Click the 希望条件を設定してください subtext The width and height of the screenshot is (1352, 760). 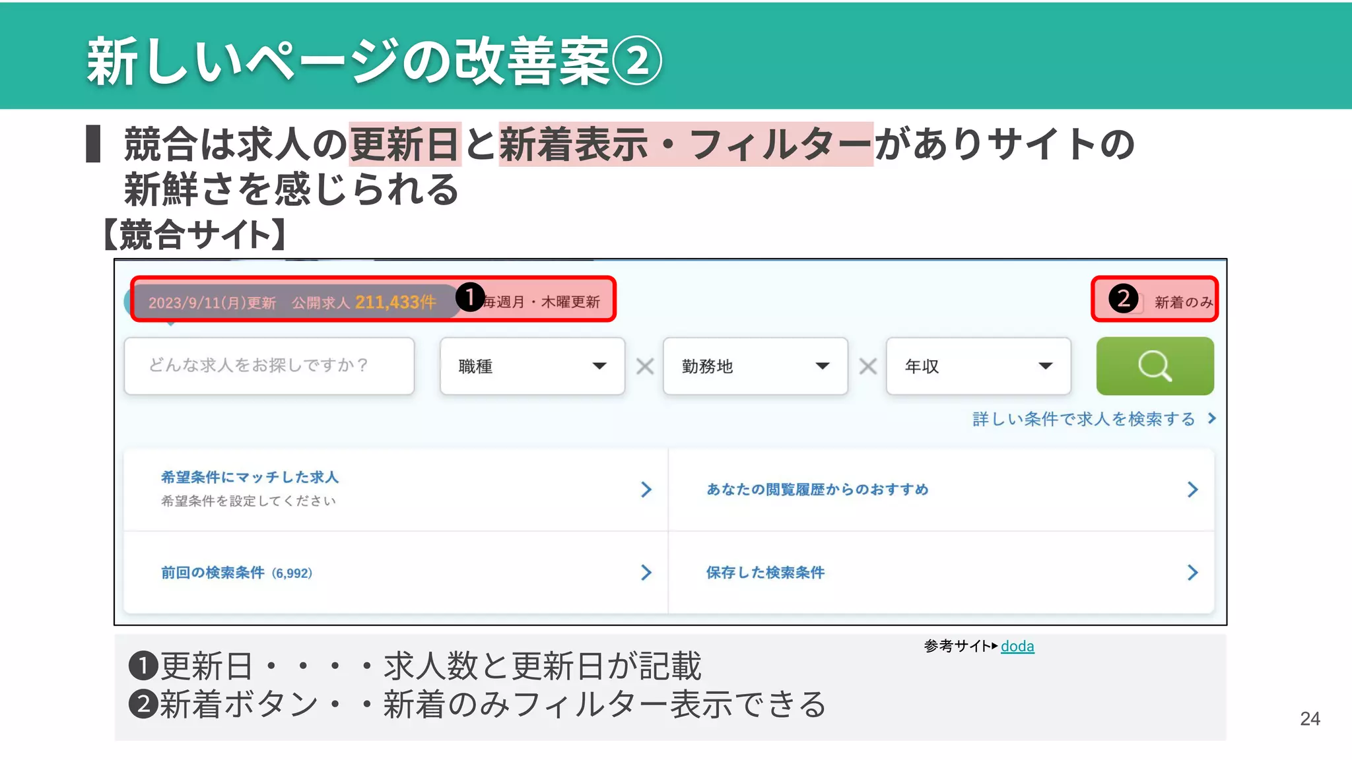click(x=248, y=501)
